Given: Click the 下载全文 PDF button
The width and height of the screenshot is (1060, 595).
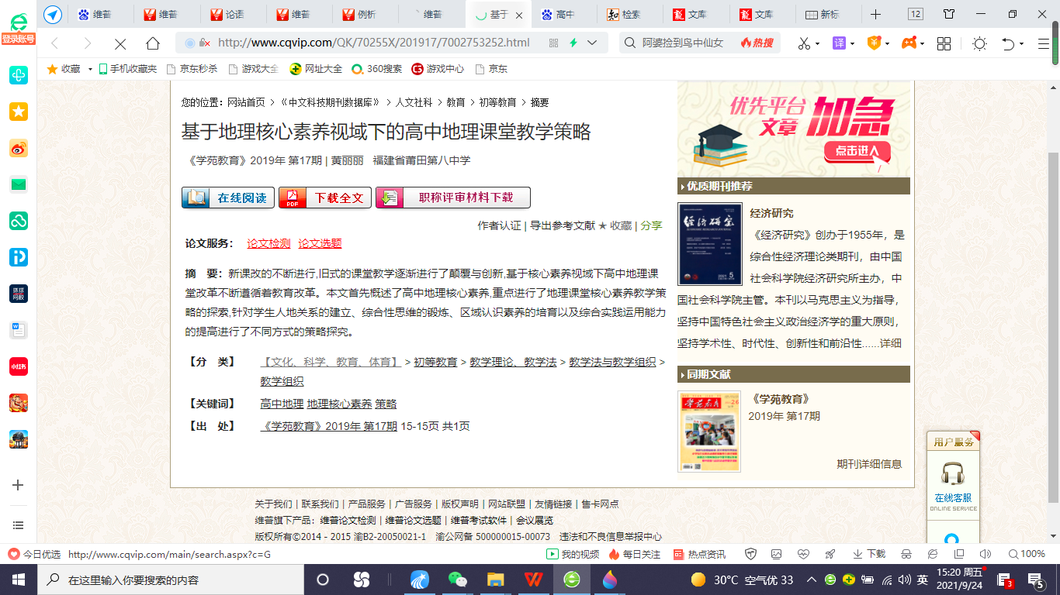Looking at the screenshot, I should pyautogui.click(x=325, y=198).
